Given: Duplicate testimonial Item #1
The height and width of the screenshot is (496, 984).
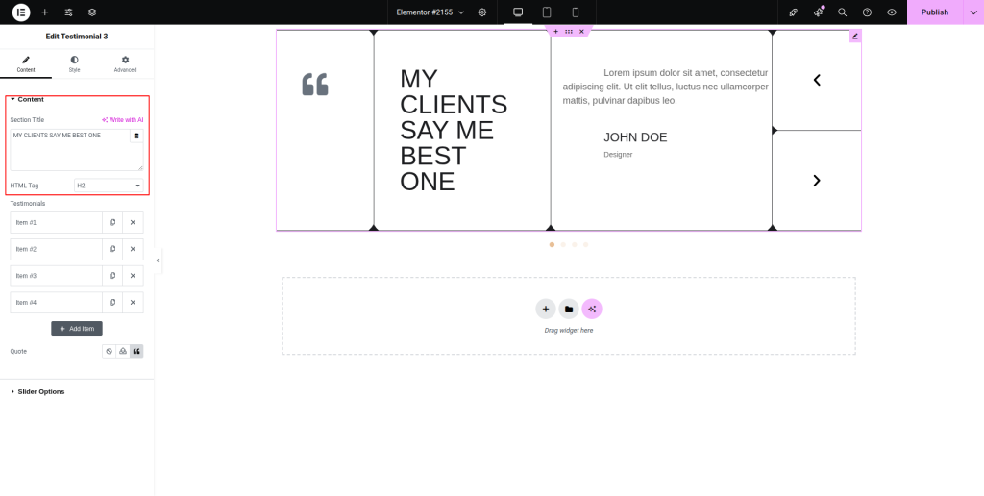Looking at the screenshot, I should [112, 222].
